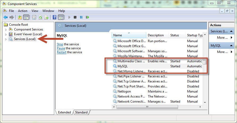Open the Window menu
The height and width of the screenshot is (123, 237).
pyautogui.click(x=48, y=11)
